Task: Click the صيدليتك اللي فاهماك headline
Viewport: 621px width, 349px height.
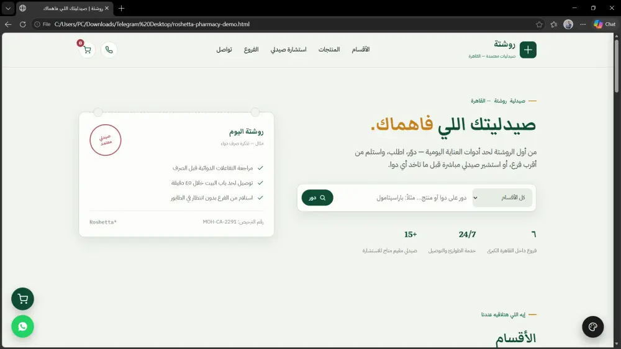Action: 453,124
